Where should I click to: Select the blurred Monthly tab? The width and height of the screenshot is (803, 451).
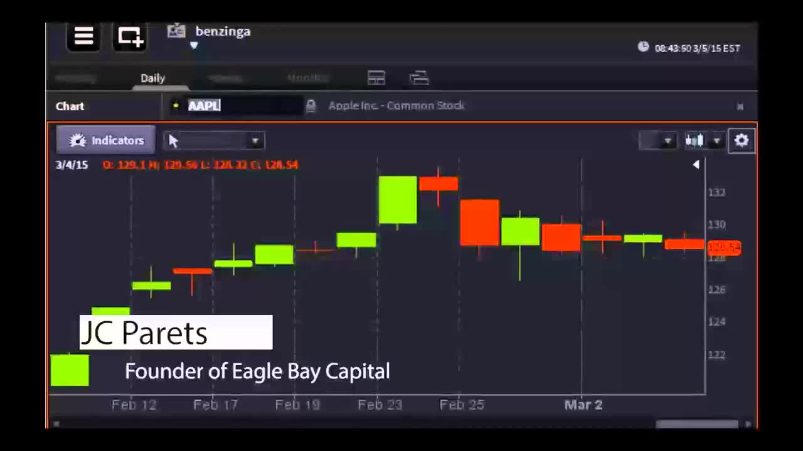tap(307, 78)
